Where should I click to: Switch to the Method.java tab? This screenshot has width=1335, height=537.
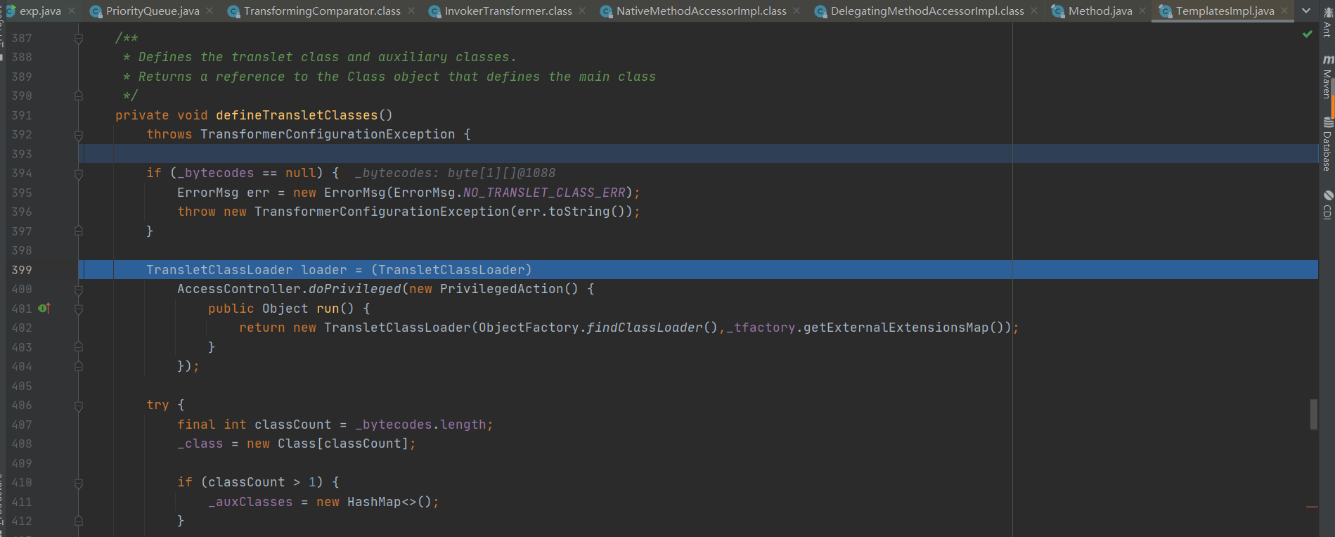point(1100,11)
